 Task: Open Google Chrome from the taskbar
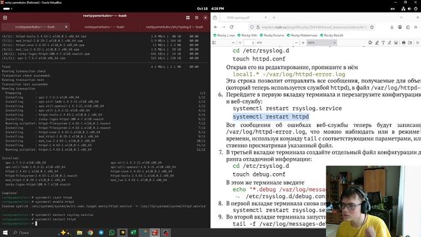tap(90, 232)
